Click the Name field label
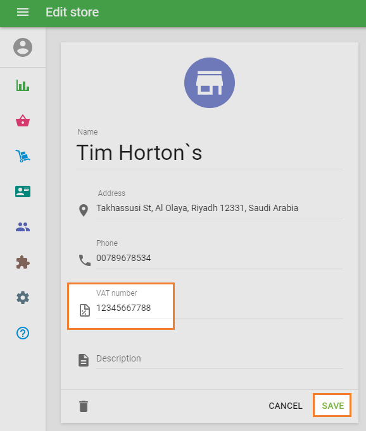Image resolution: width=366 pixels, height=431 pixels. [x=87, y=132]
